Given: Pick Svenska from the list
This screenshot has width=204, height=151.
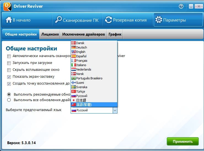Looking at the screenshot, I should tap(94, 87).
